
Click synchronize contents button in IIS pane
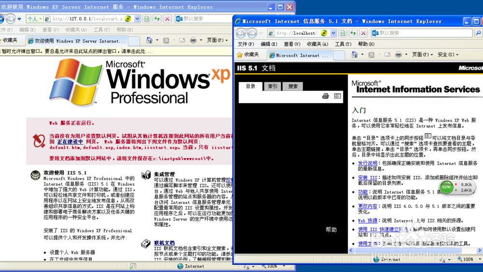(337, 96)
